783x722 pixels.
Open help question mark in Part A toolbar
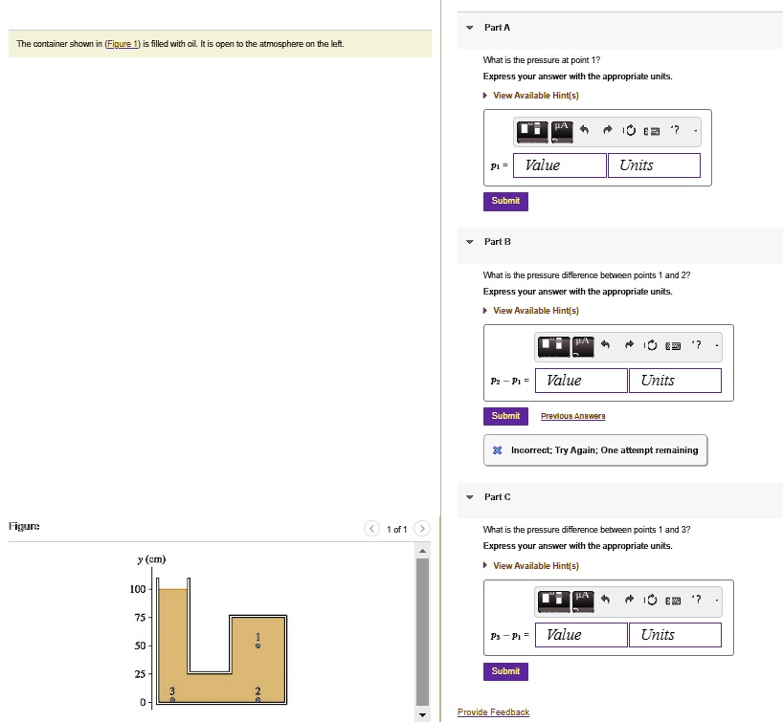coord(675,130)
